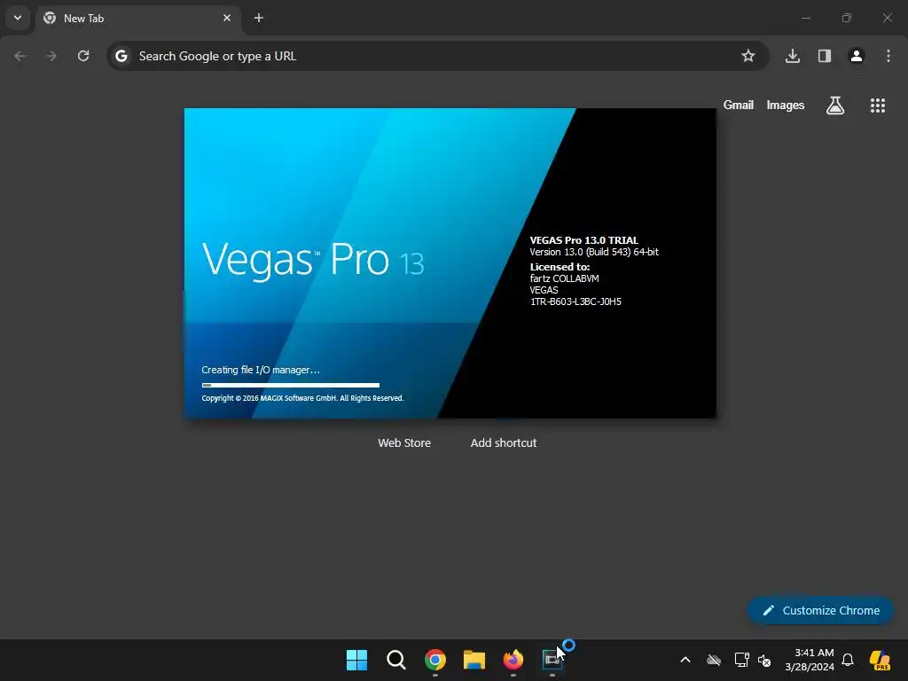
Task: Click the Vegas Pro 13 splash logo
Action: pyautogui.click(x=313, y=260)
